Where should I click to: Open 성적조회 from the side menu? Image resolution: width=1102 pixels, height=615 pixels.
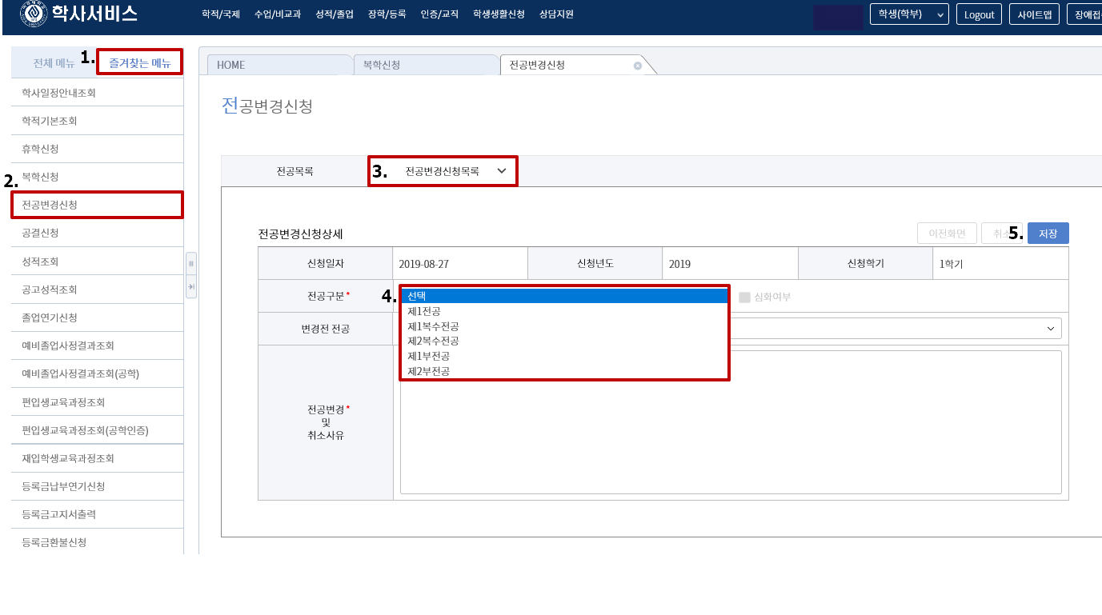coord(40,262)
